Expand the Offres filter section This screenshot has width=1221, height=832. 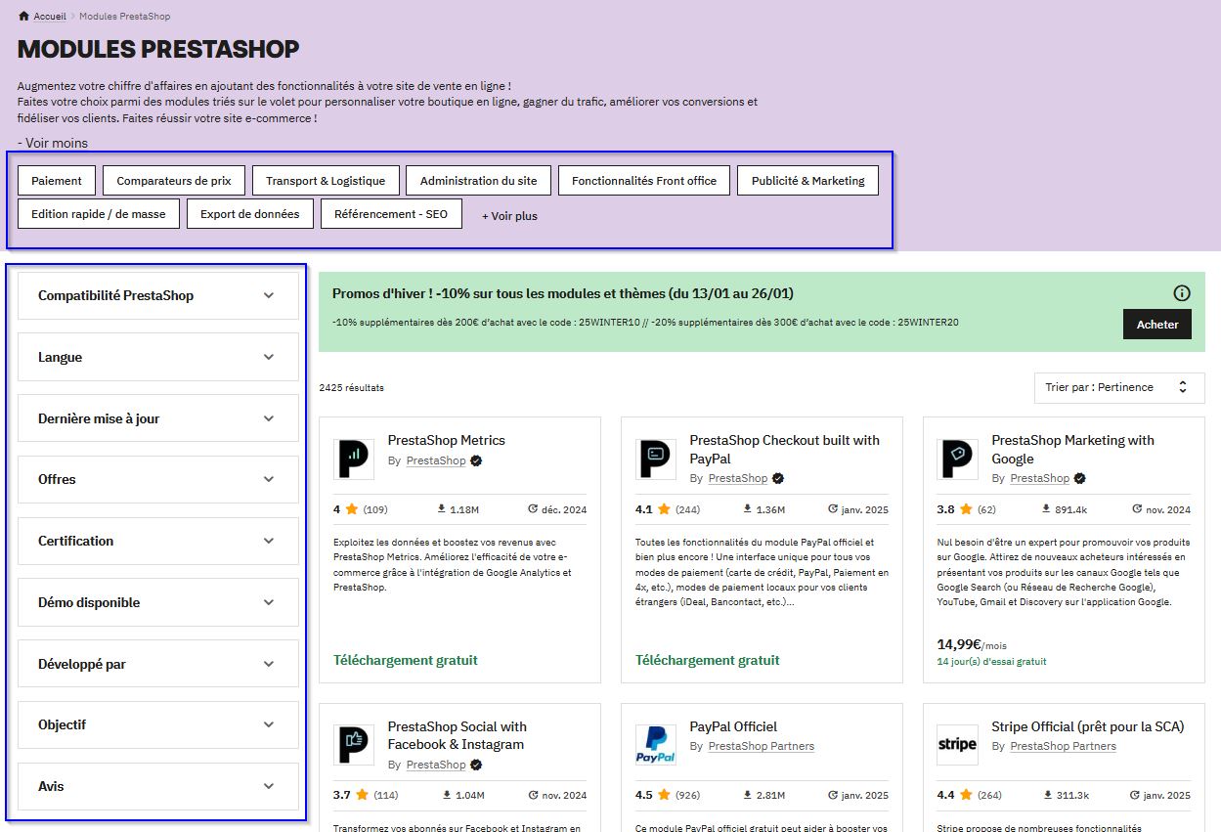[157, 479]
